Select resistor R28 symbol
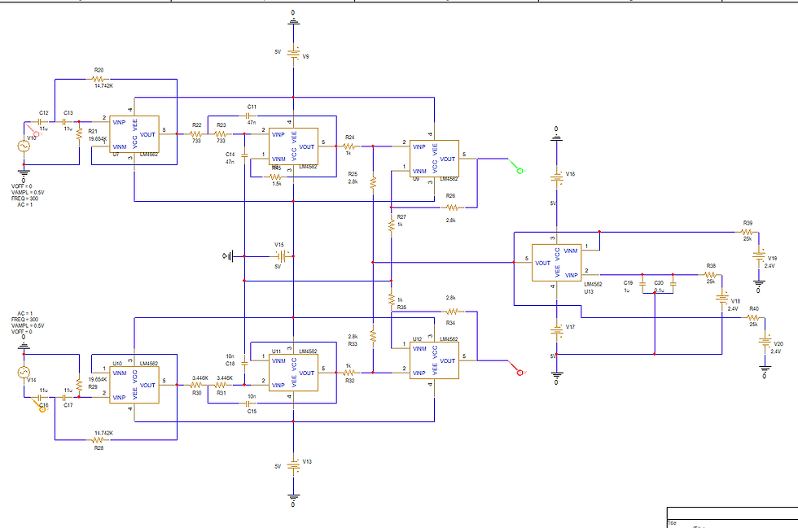Image resolution: width=798 pixels, height=528 pixels. 99,440
